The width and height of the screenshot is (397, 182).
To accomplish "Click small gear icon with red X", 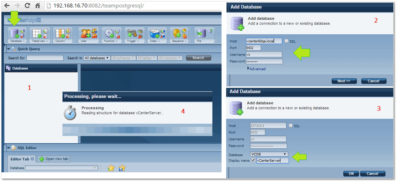I will (118, 36).
